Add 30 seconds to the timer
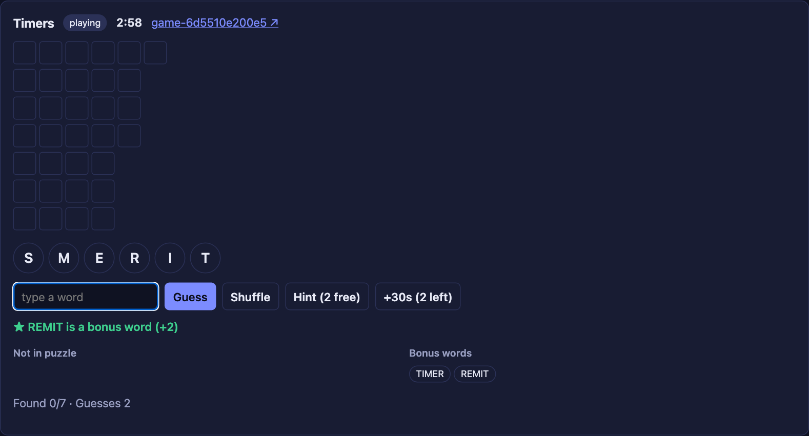 click(x=418, y=297)
